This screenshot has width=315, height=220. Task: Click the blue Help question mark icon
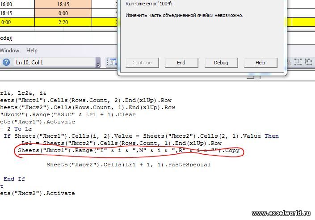point(6,63)
